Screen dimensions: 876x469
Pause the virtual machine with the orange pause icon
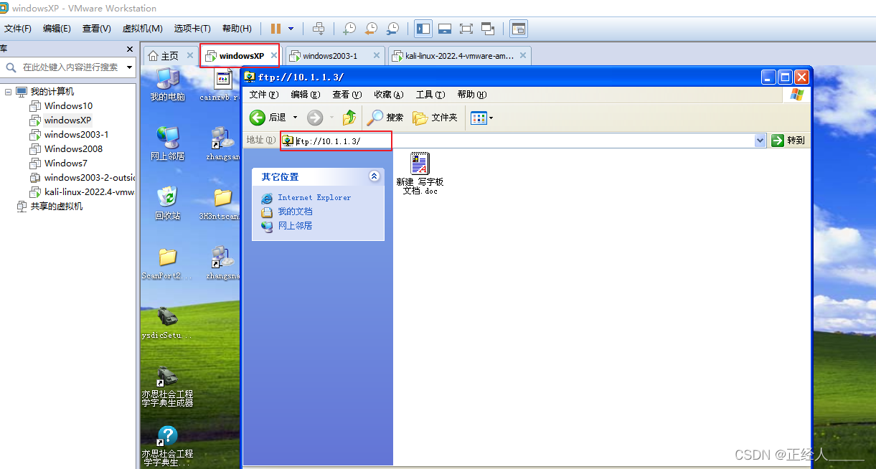click(x=275, y=29)
